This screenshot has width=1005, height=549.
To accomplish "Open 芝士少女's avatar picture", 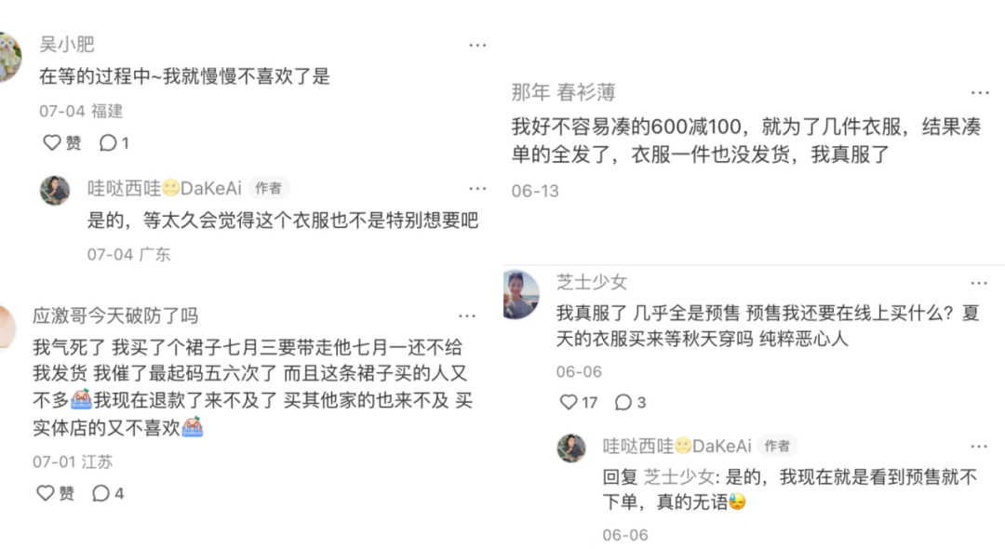I will pos(521,295).
